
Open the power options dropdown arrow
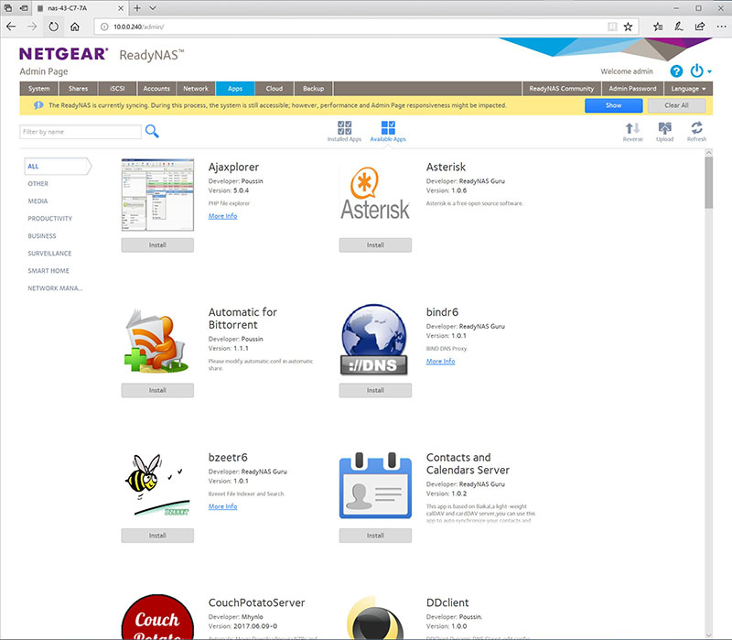[709, 71]
